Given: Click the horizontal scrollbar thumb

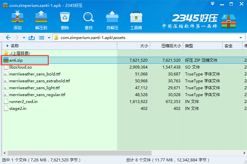Looking at the screenshot, I should (80, 153).
